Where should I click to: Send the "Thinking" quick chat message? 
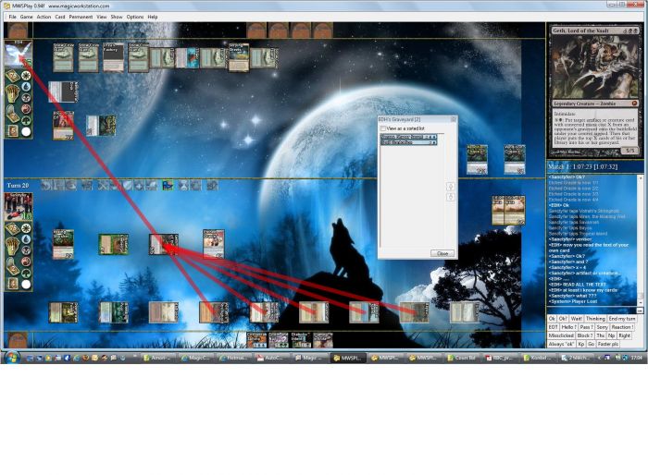pos(595,319)
